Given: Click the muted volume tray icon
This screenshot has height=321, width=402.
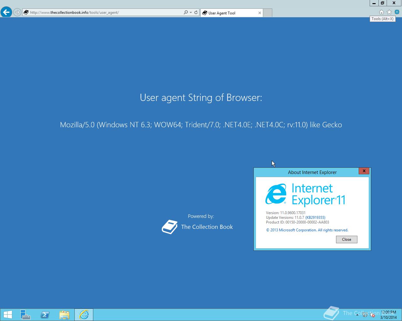Looking at the screenshot, I should (x=372, y=315).
